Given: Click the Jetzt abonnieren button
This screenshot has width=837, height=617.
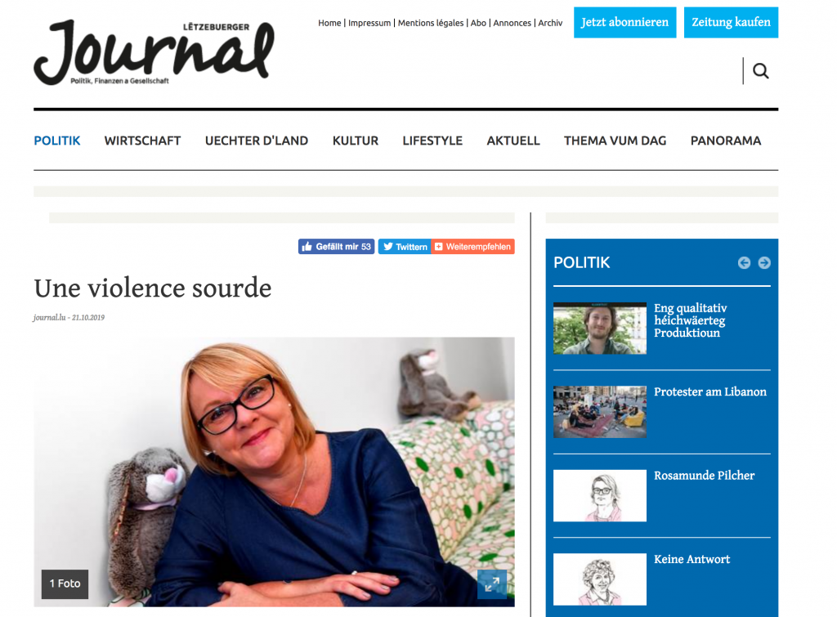Looking at the screenshot, I should click(625, 22).
